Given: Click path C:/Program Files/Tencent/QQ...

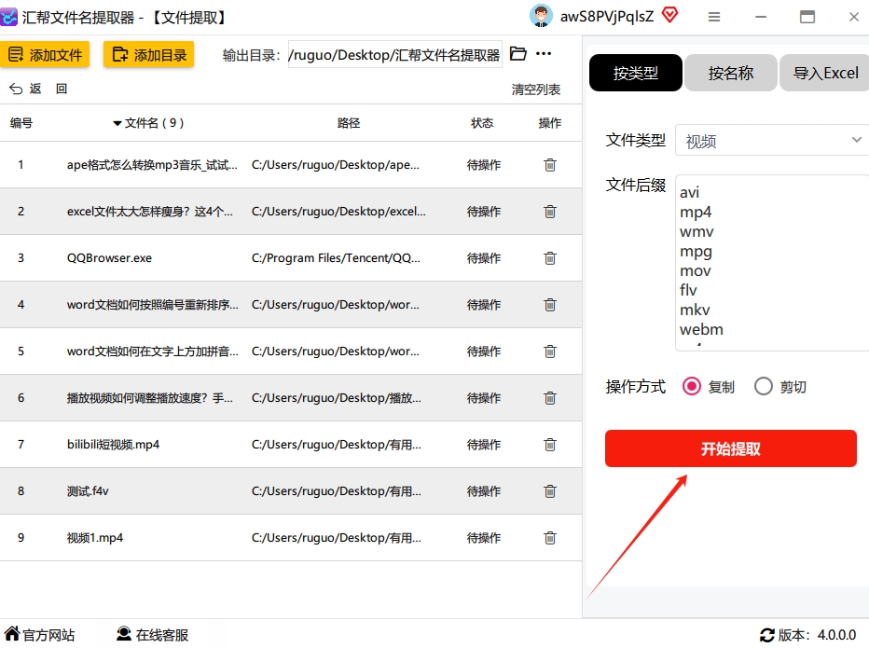Looking at the screenshot, I should coord(336,257).
